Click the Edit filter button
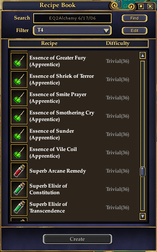The width and height of the screenshot is (157, 252). pyautogui.click(x=135, y=30)
